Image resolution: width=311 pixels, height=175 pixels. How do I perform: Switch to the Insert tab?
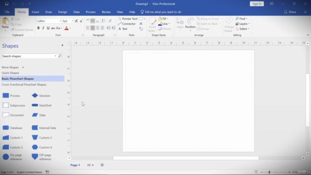coord(35,12)
